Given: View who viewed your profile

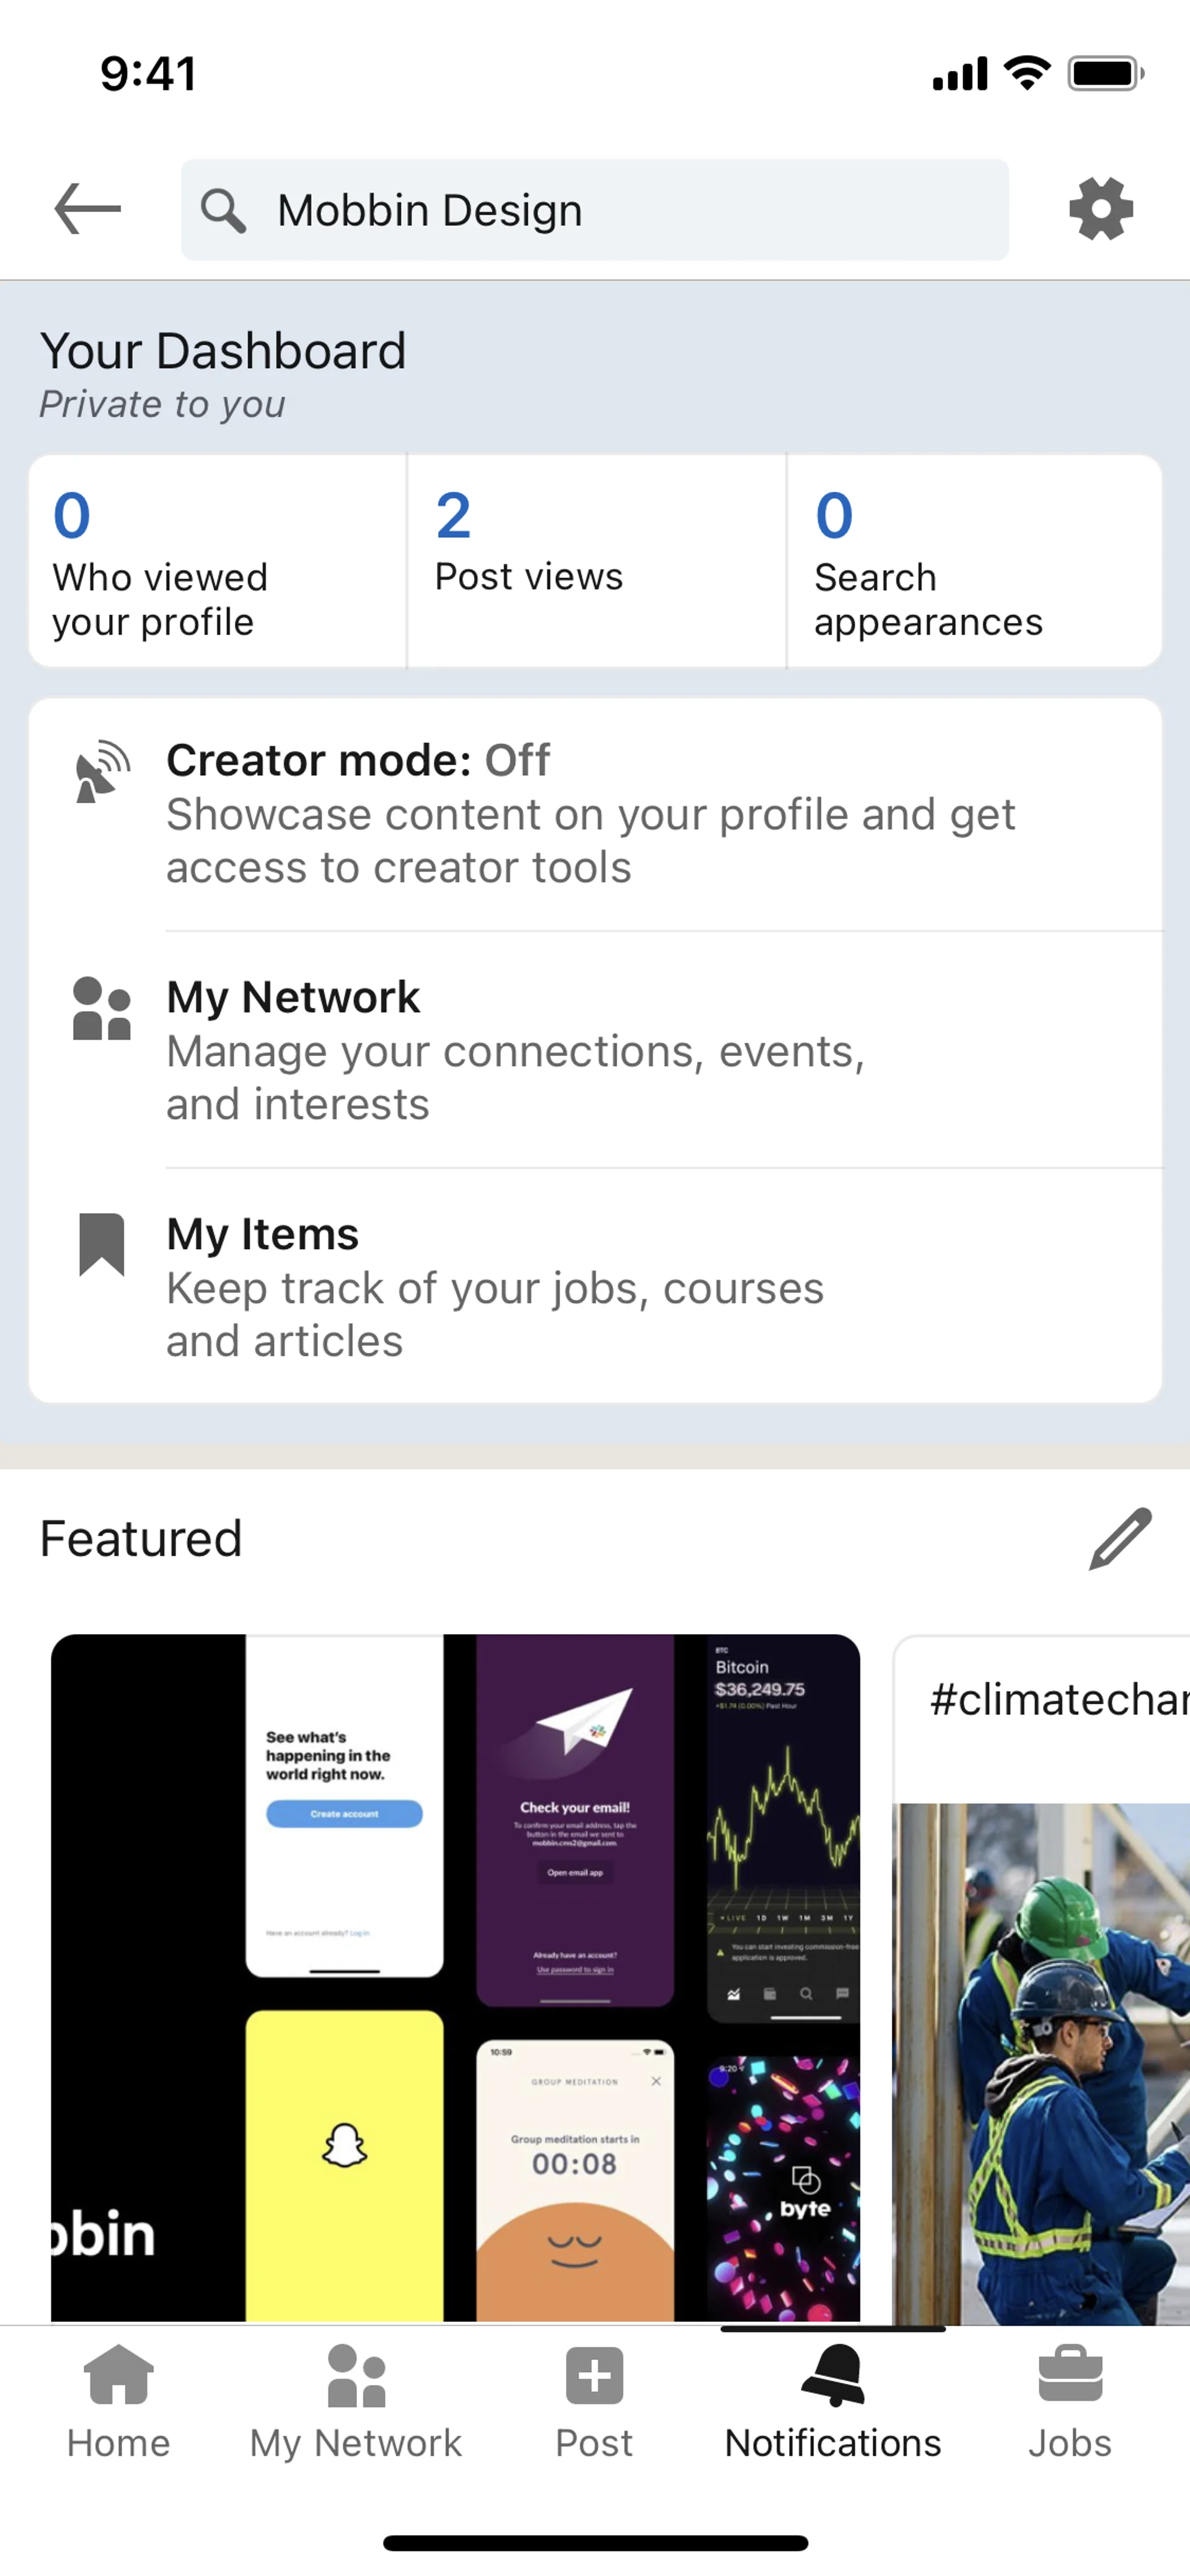Looking at the screenshot, I should pyautogui.click(x=217, y=562).
